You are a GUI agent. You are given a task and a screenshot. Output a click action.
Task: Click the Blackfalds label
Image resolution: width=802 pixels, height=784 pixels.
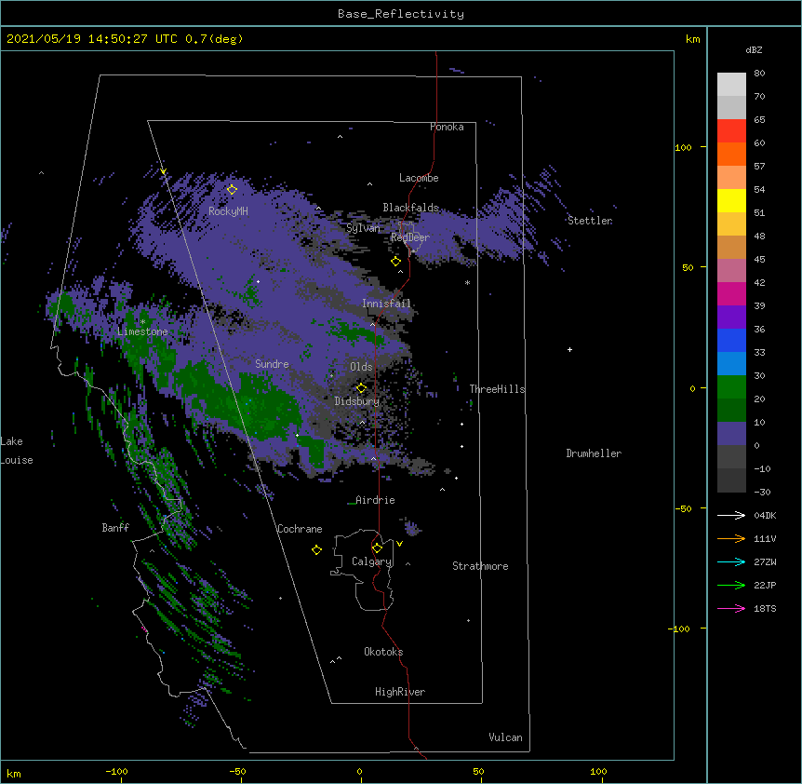[x=410, y=208]
